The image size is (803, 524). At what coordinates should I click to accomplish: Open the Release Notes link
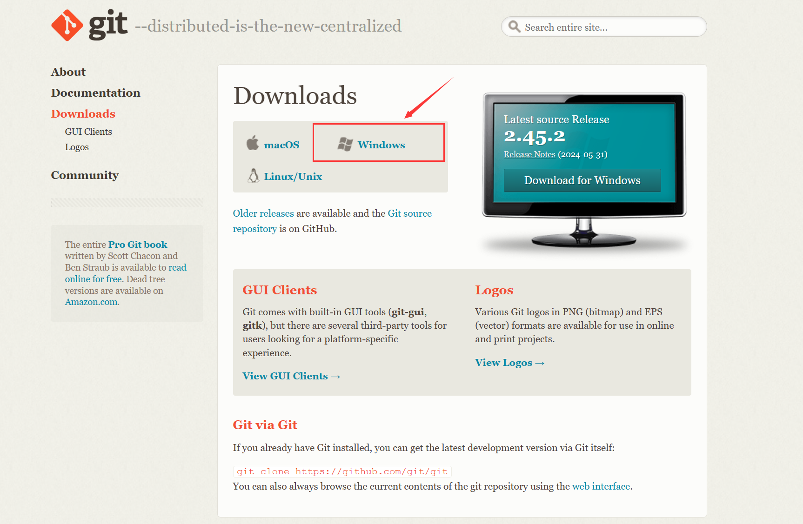(529, 154)
